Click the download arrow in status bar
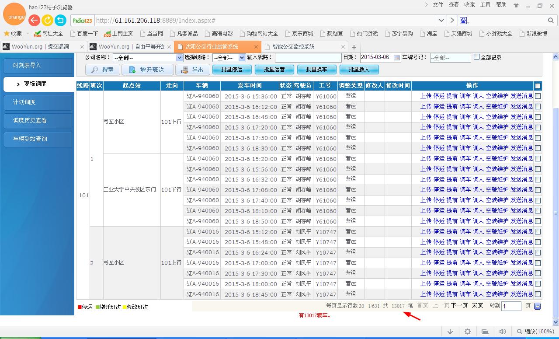The width and height of the screenshot is (559, 339). coord(450,332)
